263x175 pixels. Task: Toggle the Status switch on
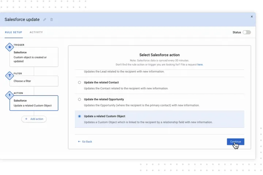point(247,32)
